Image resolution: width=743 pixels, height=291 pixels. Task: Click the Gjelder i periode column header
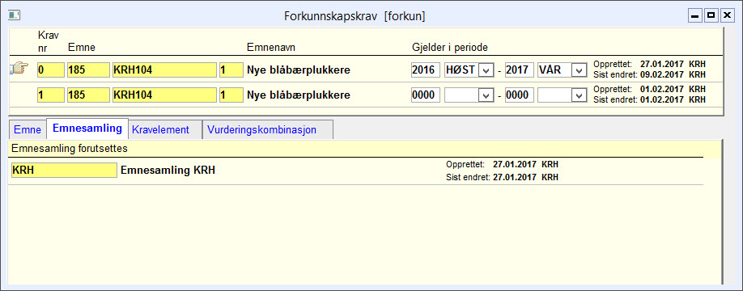pyautogui.click(x=450, y=48)
